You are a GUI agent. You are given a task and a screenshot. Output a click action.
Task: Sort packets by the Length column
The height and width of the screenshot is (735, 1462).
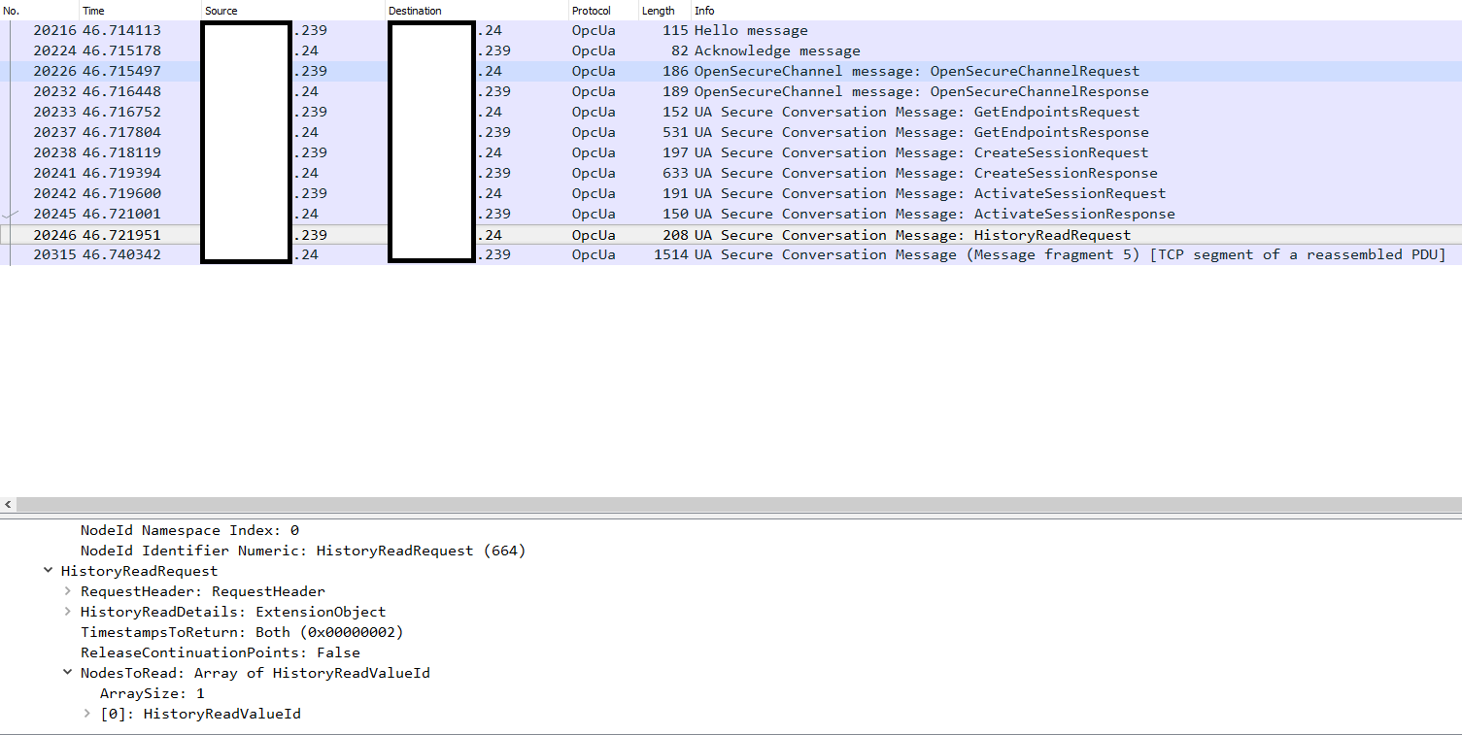tap(659, 11)
